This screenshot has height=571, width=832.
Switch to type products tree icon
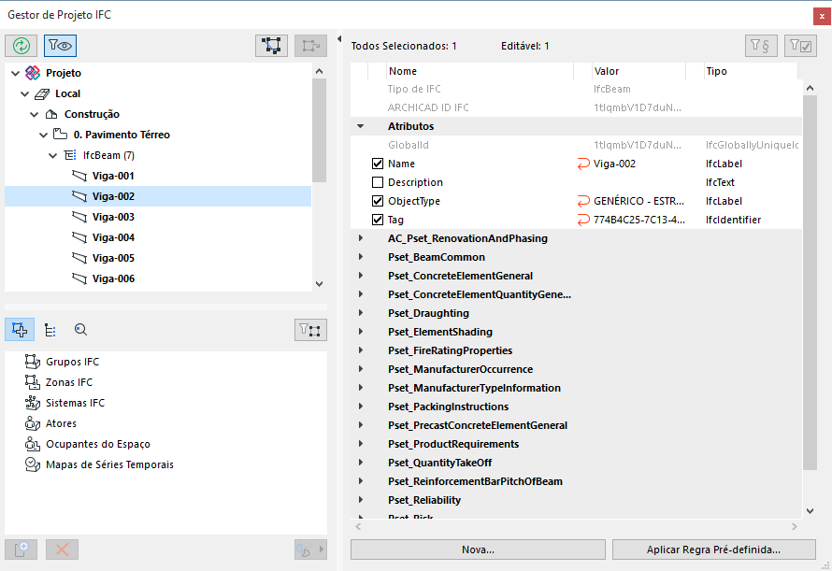(x=50, y=329)
